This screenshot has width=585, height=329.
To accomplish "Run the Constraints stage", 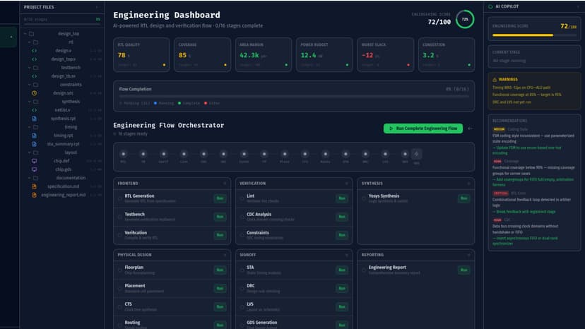I will [342, 235].
